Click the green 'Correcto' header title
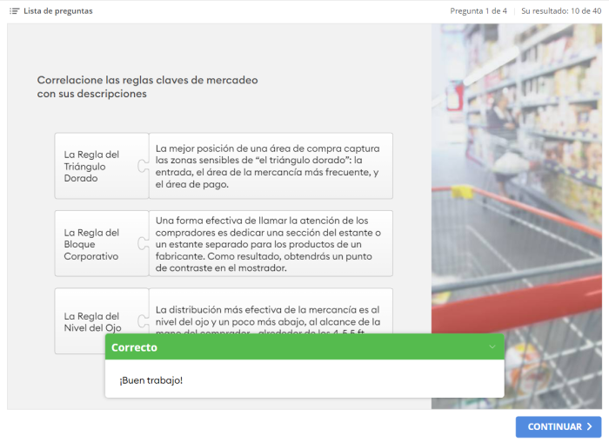 pos(135,347)
